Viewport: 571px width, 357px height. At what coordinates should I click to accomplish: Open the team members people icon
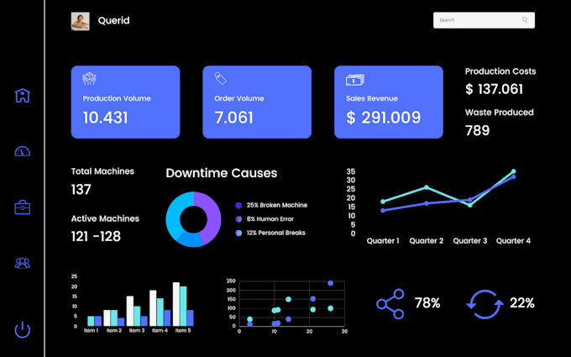pos(22,263)
